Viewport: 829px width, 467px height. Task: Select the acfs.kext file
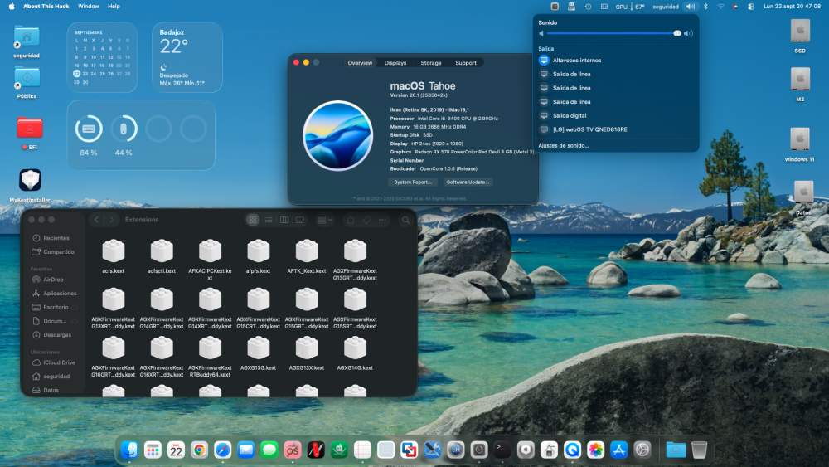point(113,256)
